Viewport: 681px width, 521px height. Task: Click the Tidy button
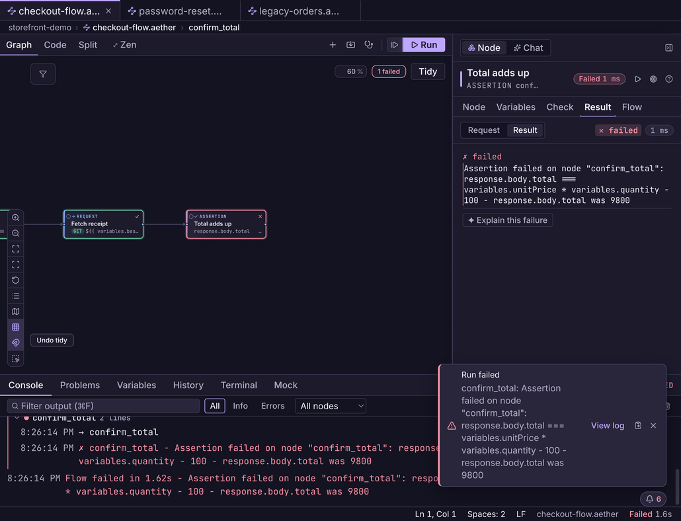tap(428, 71)
